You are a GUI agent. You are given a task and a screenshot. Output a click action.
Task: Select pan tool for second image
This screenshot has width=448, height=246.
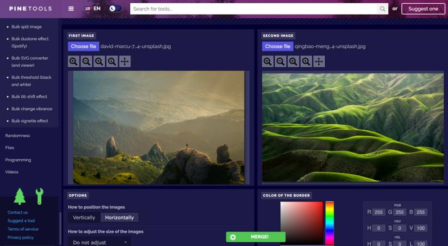(319, 61)
